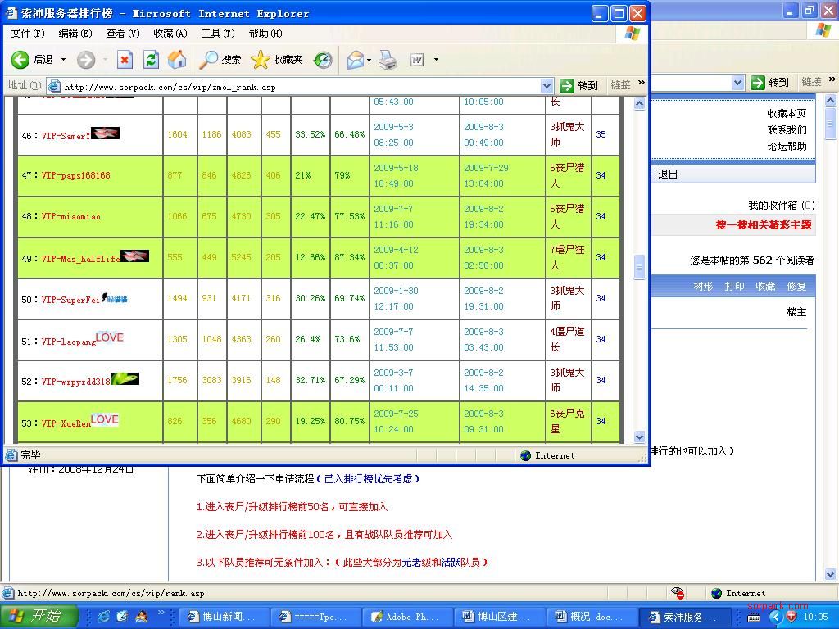Expand the Mail button dropdown arrow
Viewport: 839px width, 629px height.
click(x=370, y=60)
